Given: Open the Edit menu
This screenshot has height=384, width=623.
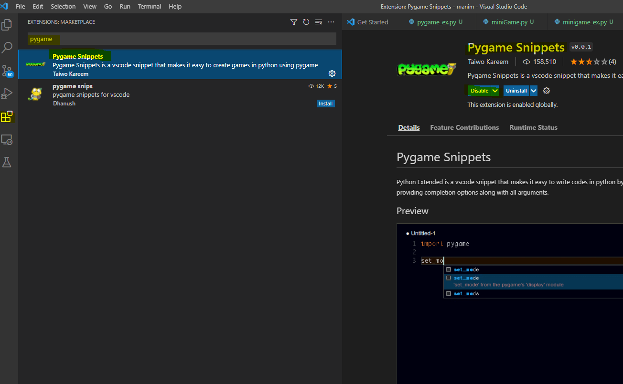Looking at the screenshot, I should (x=38, y=6).
